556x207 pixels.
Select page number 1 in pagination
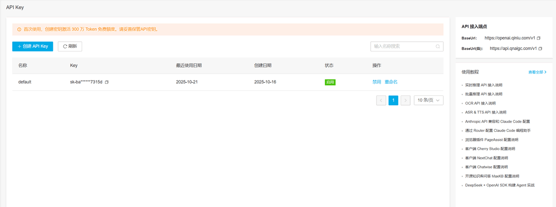393,100
